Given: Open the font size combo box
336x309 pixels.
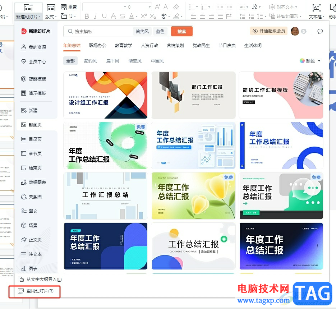Looking at the screenshot, I should point(139,7).
